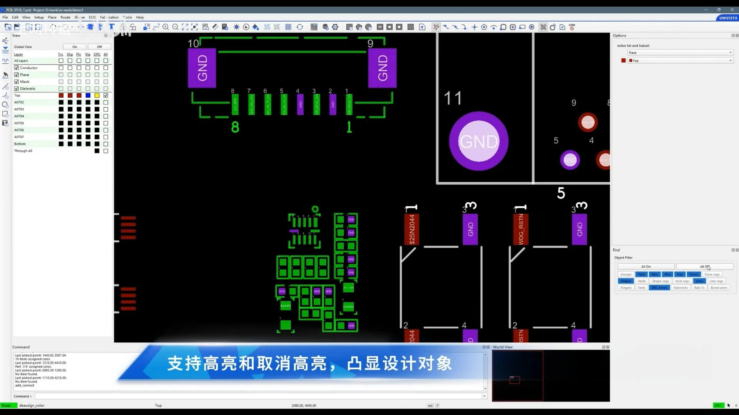Click the All On filter button
The height and width of the screenshot is (415, 739).
(646, 266)
